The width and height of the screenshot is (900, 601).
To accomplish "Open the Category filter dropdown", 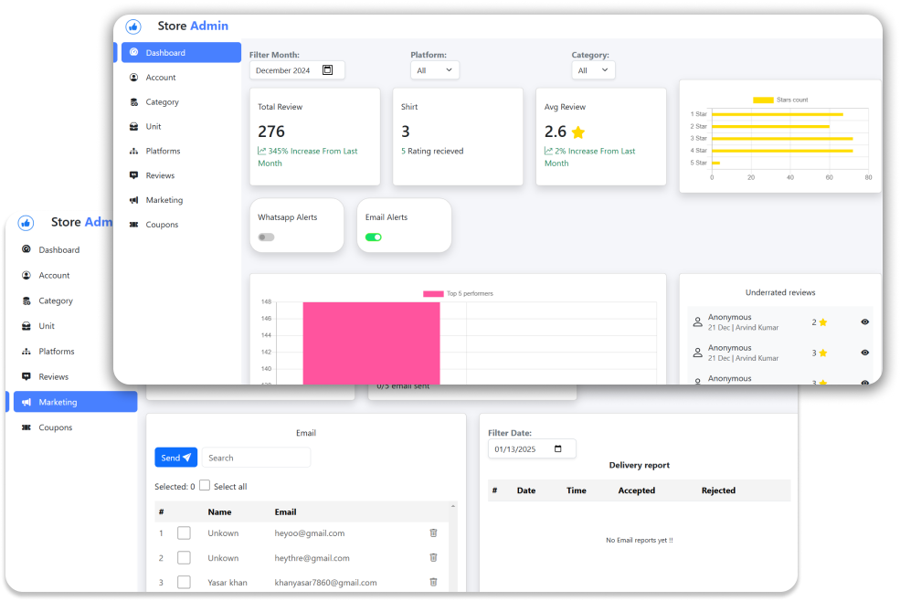I will coord(593,69).
